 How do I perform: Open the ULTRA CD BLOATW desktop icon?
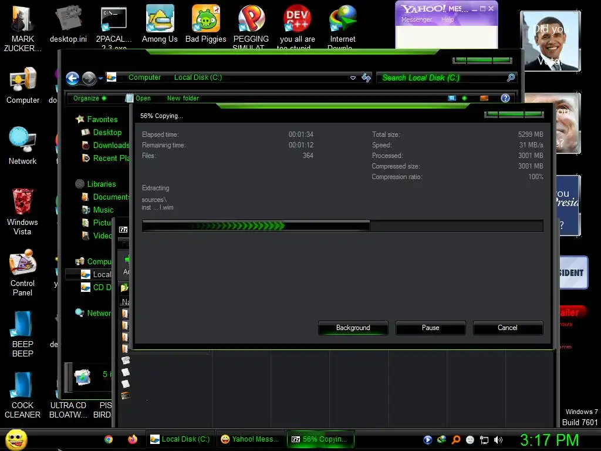tap(68, 409)
